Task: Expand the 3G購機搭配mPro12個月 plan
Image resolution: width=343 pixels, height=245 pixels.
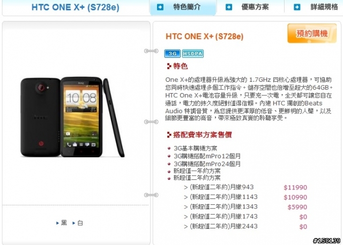Action: coord(207,156)
